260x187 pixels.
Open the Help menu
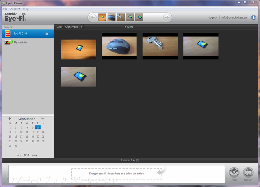(x=26, y=9)
